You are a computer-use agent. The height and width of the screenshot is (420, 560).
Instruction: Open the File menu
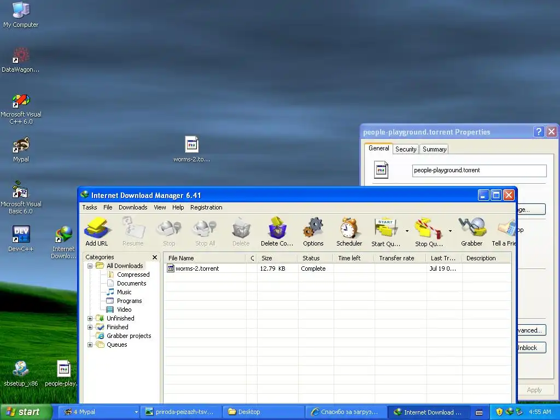(108, 207)
